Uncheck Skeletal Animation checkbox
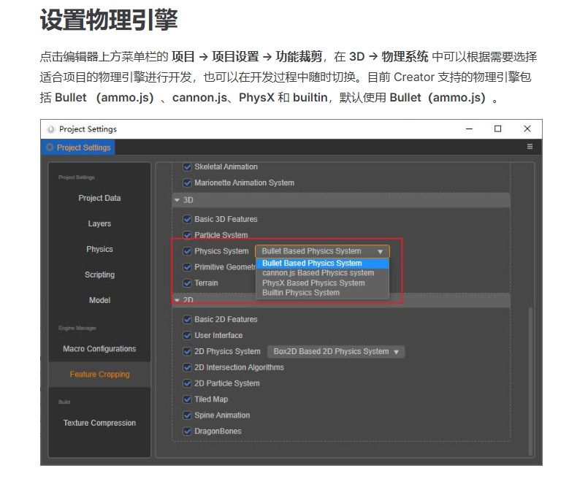569x487 pixels. coord(187,166)
